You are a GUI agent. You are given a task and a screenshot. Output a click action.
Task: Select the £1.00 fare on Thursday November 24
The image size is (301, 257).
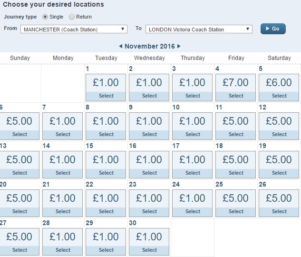pos(193,203)
